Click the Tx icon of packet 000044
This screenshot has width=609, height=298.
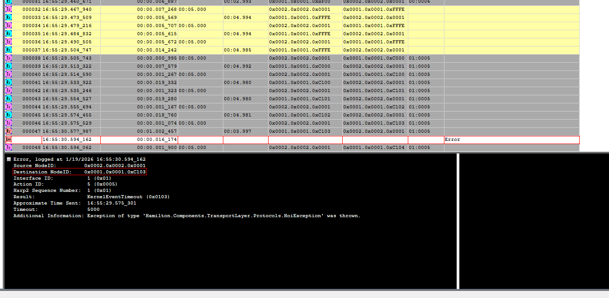pyautogui.click(x=9, y=107)
